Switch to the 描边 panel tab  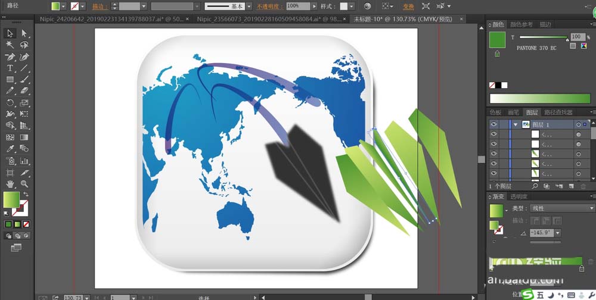545,24
